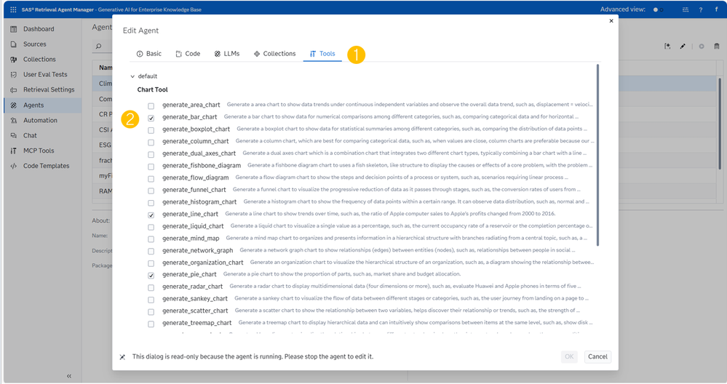Toggle the Advanced view switch
This screenshot has height=384, width=727.
(658, 9)
